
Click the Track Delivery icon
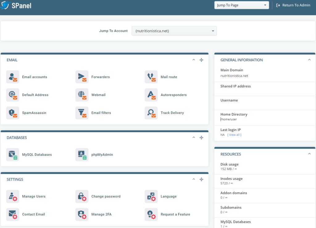point(151,113)
